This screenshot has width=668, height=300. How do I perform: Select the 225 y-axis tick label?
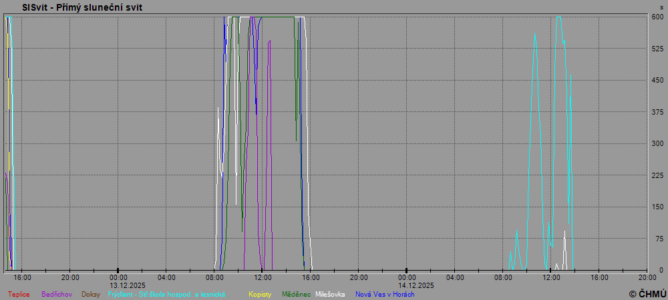coord(657,175)
